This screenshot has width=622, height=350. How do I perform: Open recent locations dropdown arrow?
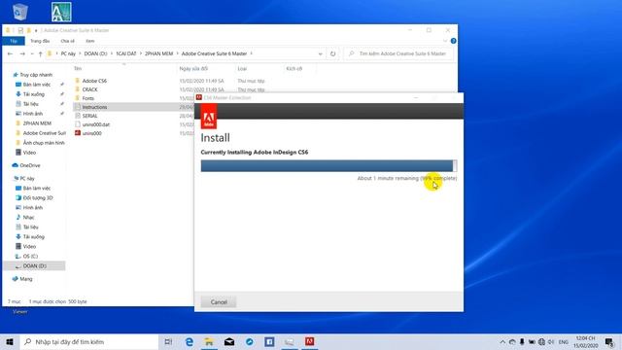click(x=32, y=53)
